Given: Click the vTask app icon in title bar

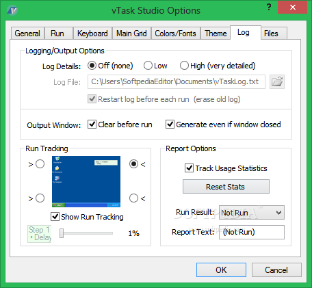Looking at the screenshot, I should (12, 10).
